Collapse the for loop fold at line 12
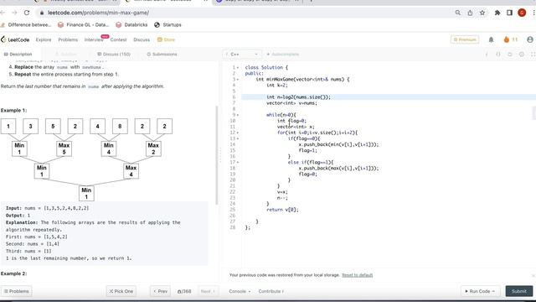Viewport: 536px width, 302px height. 238,133
